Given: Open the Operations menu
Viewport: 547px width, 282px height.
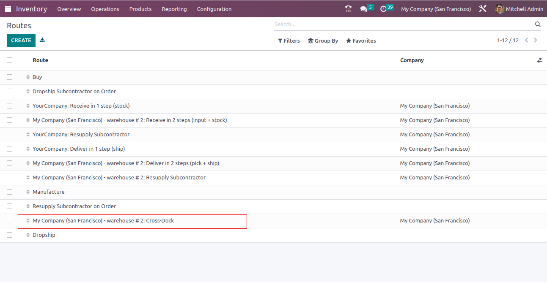Looking at the screenshot, I should (x=105, y=9).
